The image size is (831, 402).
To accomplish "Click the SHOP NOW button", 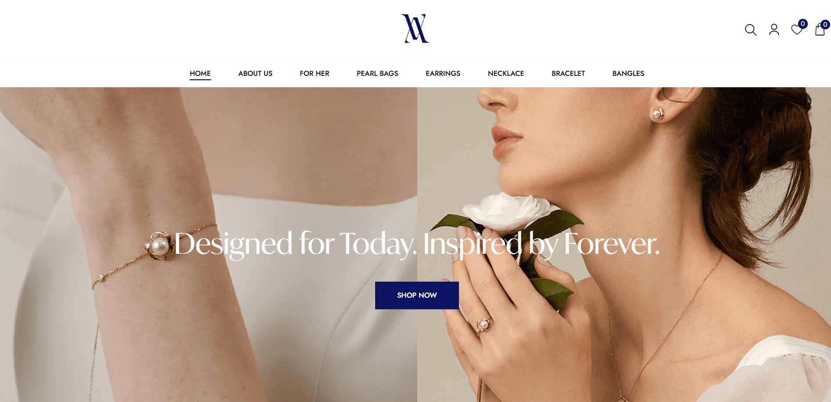I will [x=417, y=295].
